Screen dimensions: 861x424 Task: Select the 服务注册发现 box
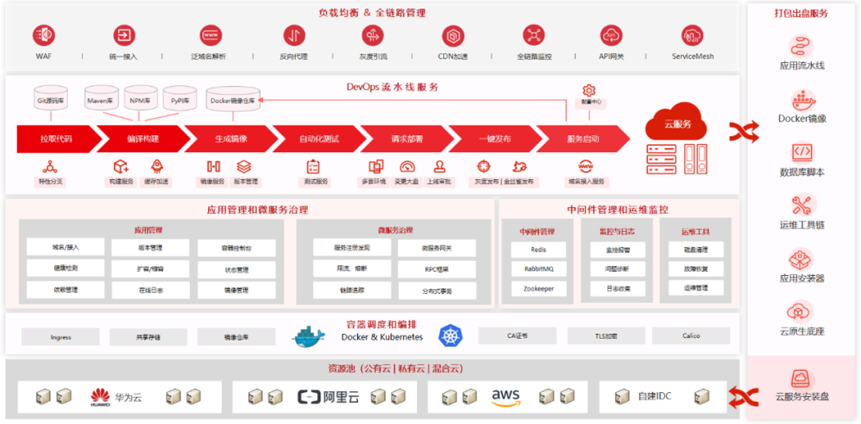coord(352,247)
